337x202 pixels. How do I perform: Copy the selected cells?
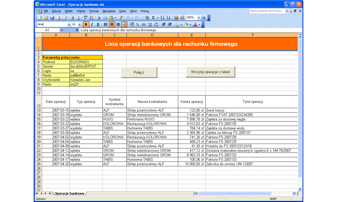click(105, 18)
